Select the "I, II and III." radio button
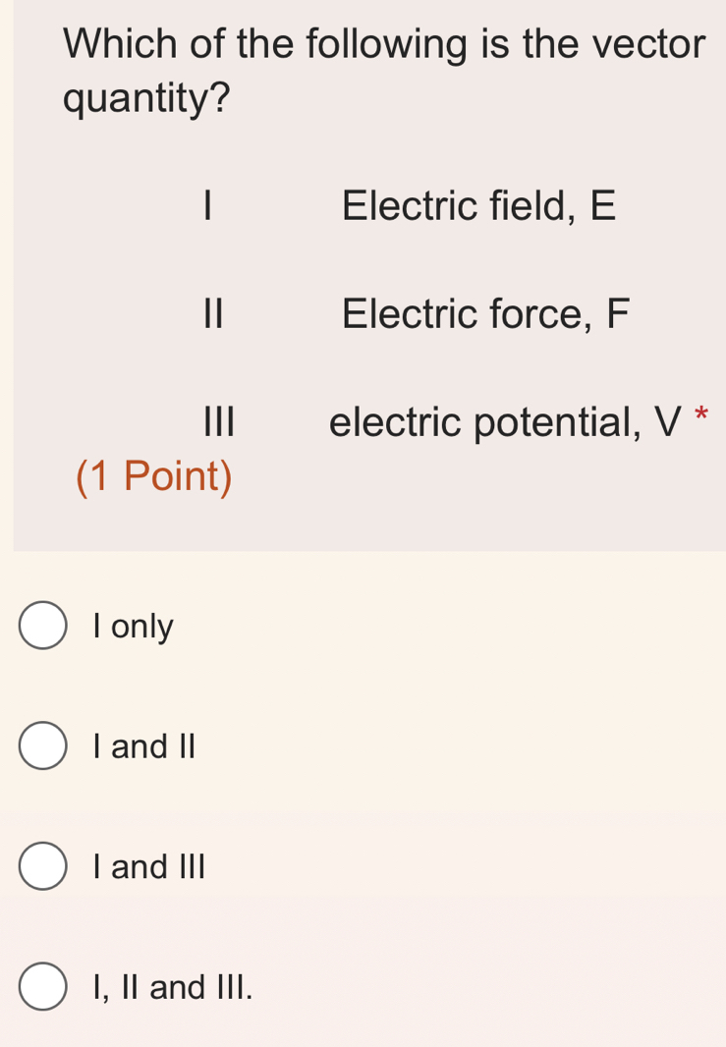The width and height of the screenshot is (726, 1047). tap(42, 987)
